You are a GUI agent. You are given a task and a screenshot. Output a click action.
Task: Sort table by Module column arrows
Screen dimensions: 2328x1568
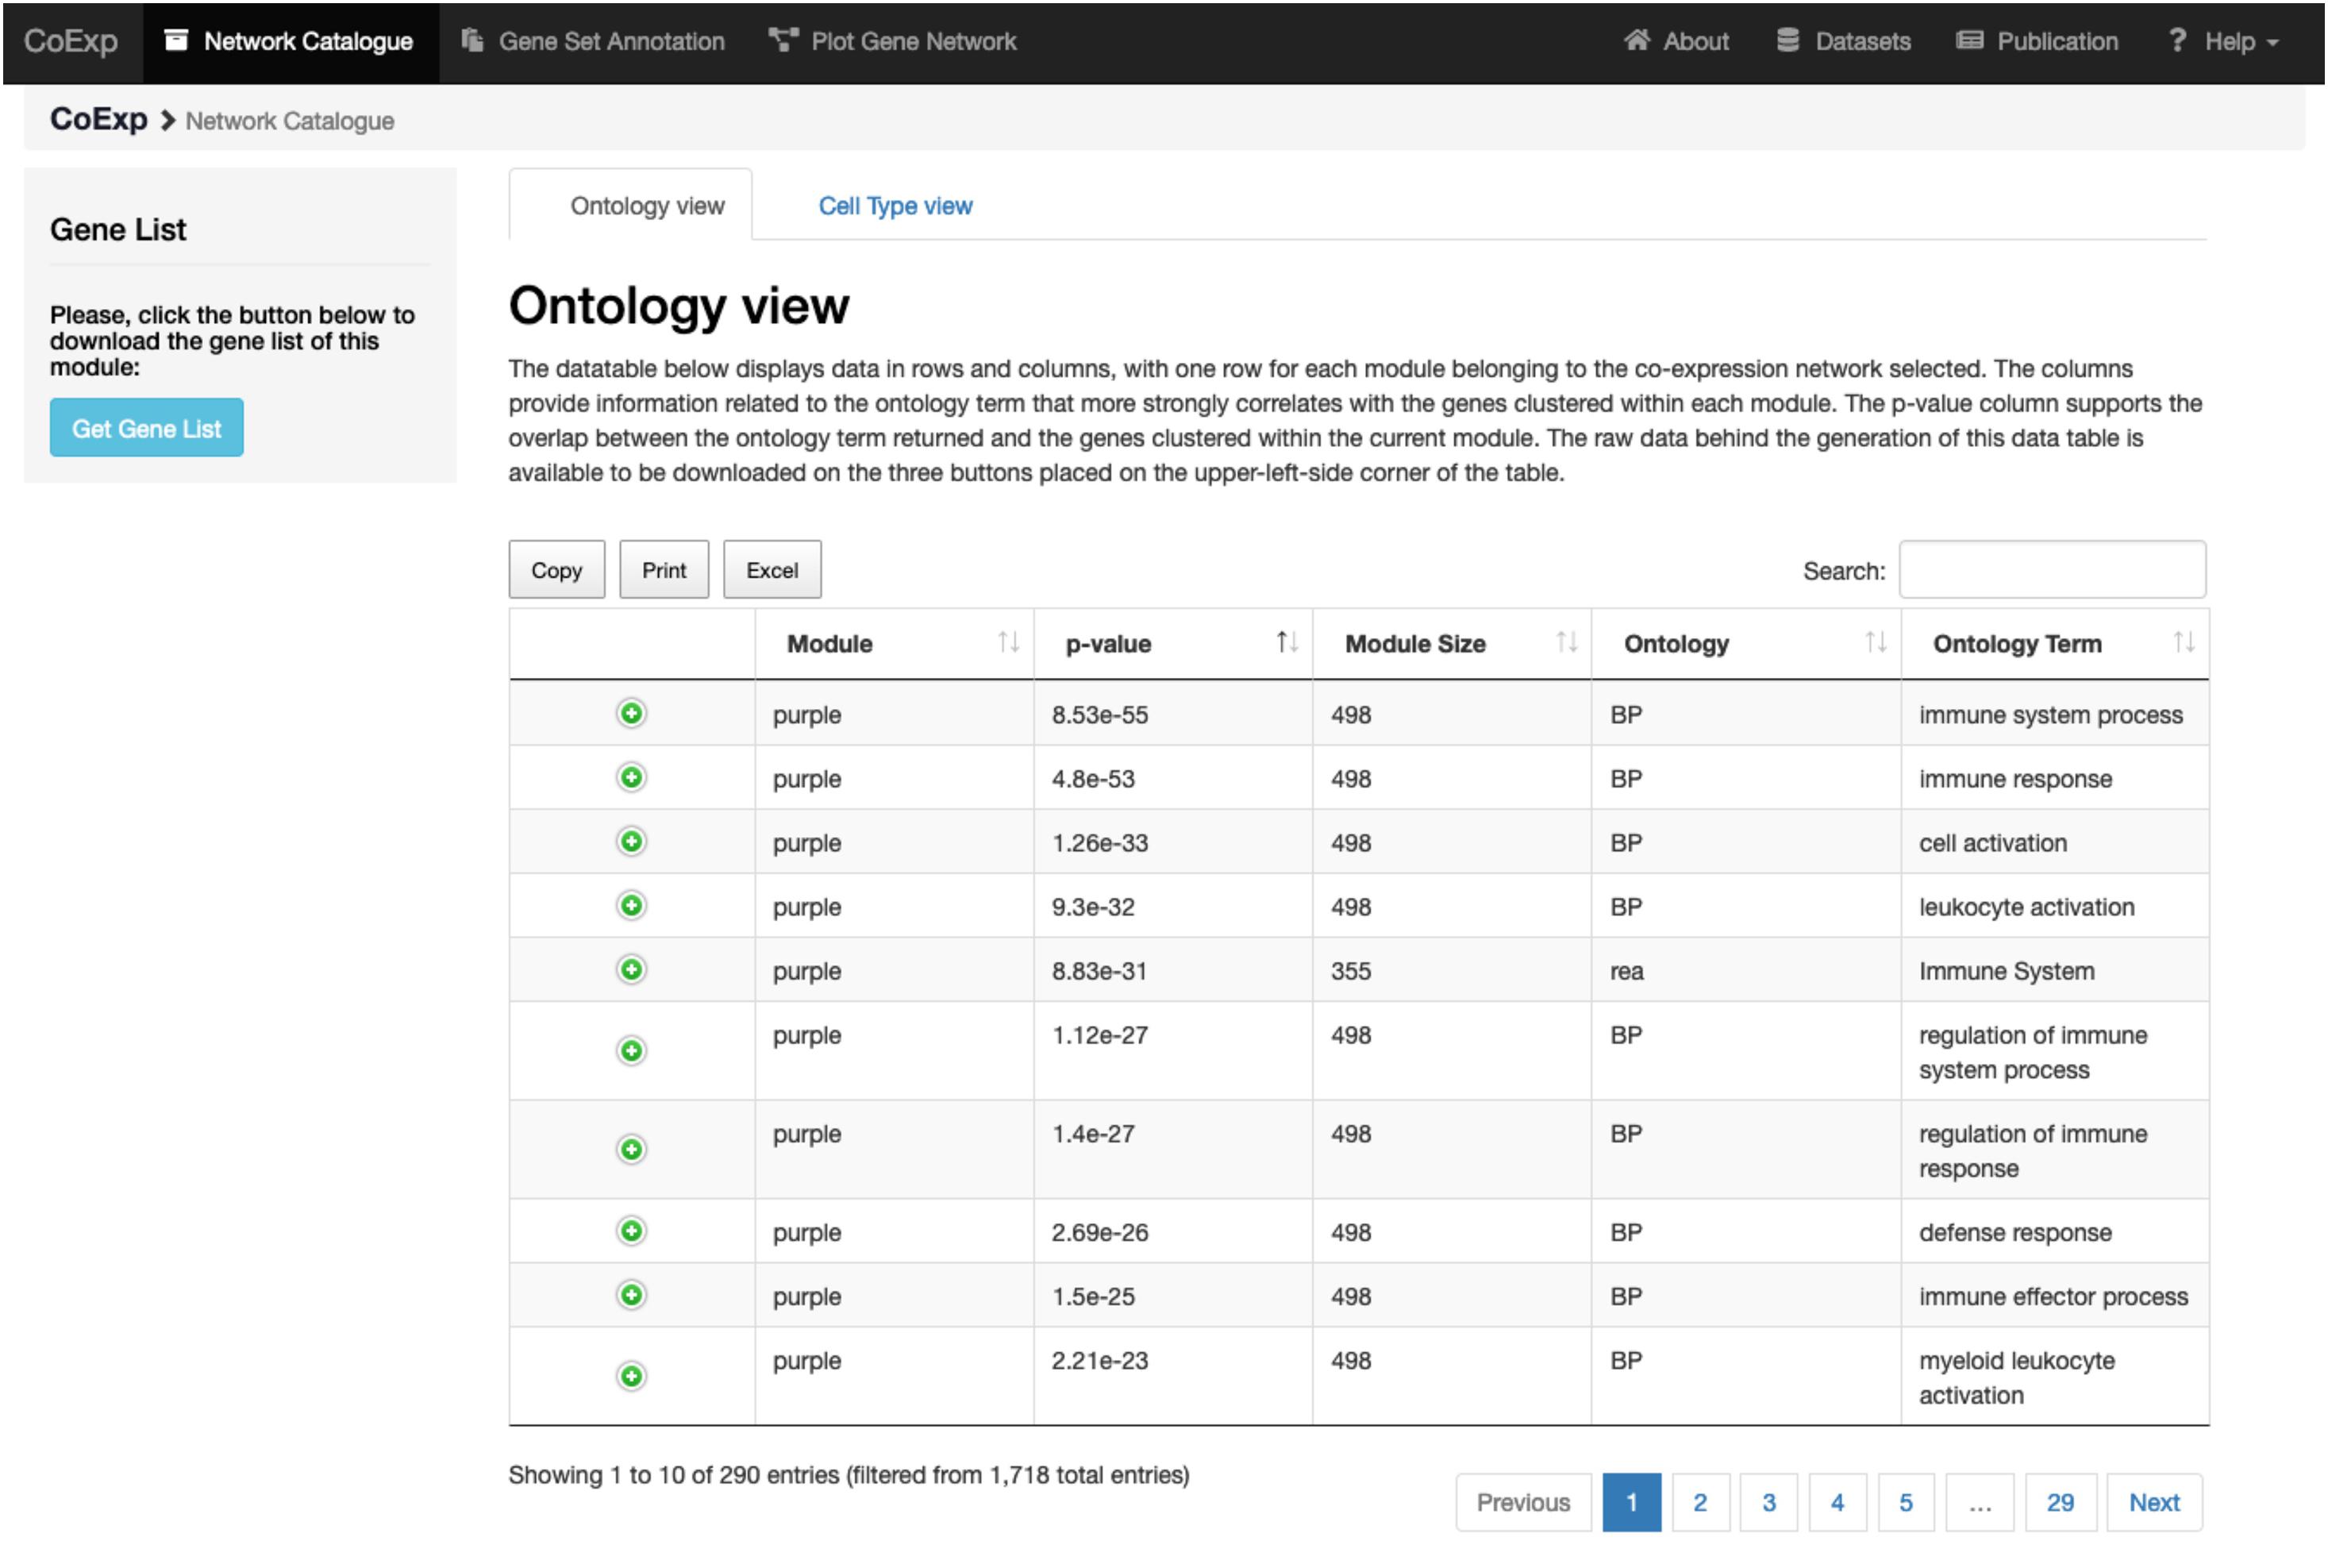point(1009,643)
